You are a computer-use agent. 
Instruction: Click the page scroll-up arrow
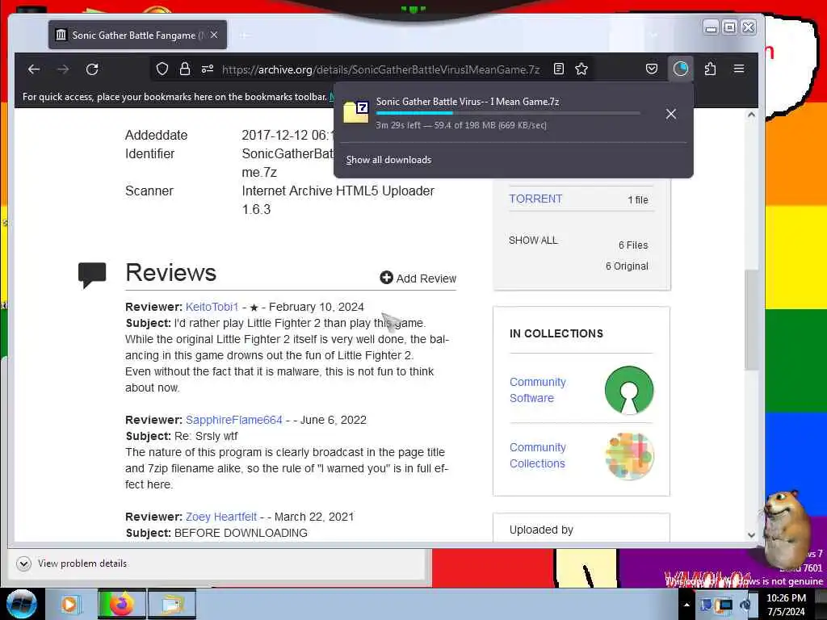(x=752, y=115)
